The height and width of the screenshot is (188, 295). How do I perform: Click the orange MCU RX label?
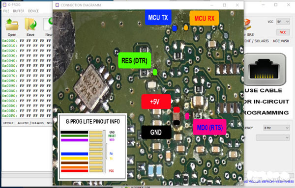pyautogui.click(x=205, y=18)
